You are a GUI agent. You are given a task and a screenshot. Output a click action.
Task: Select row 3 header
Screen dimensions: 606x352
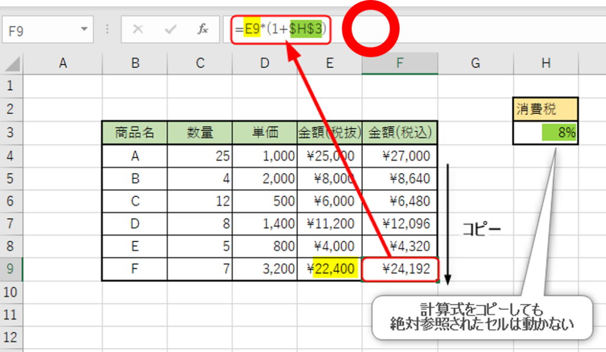[x=9, y=133]
